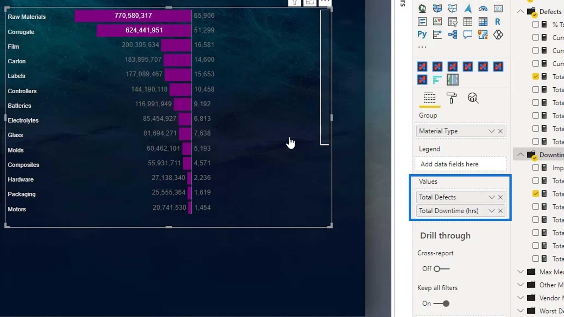Click the Film bar in the chart
This screenshot has width=564, height=317.
pos(176,45)
